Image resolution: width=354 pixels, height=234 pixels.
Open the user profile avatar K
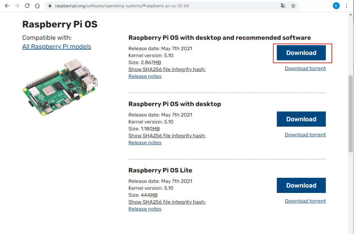tap(336, 6)
